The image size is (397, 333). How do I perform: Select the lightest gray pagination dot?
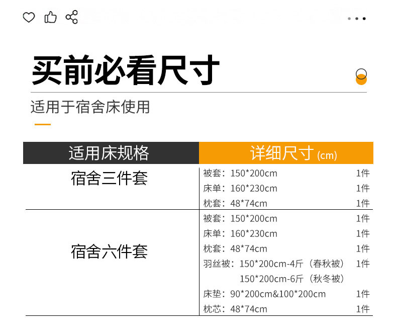click(349, 19)
